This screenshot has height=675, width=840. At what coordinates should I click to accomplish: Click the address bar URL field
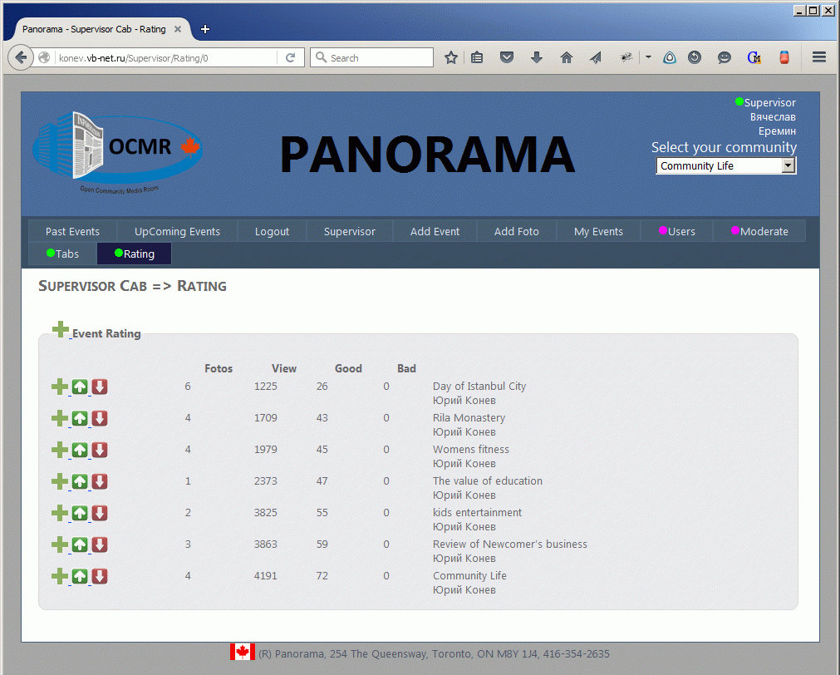[x=166, y=58]
